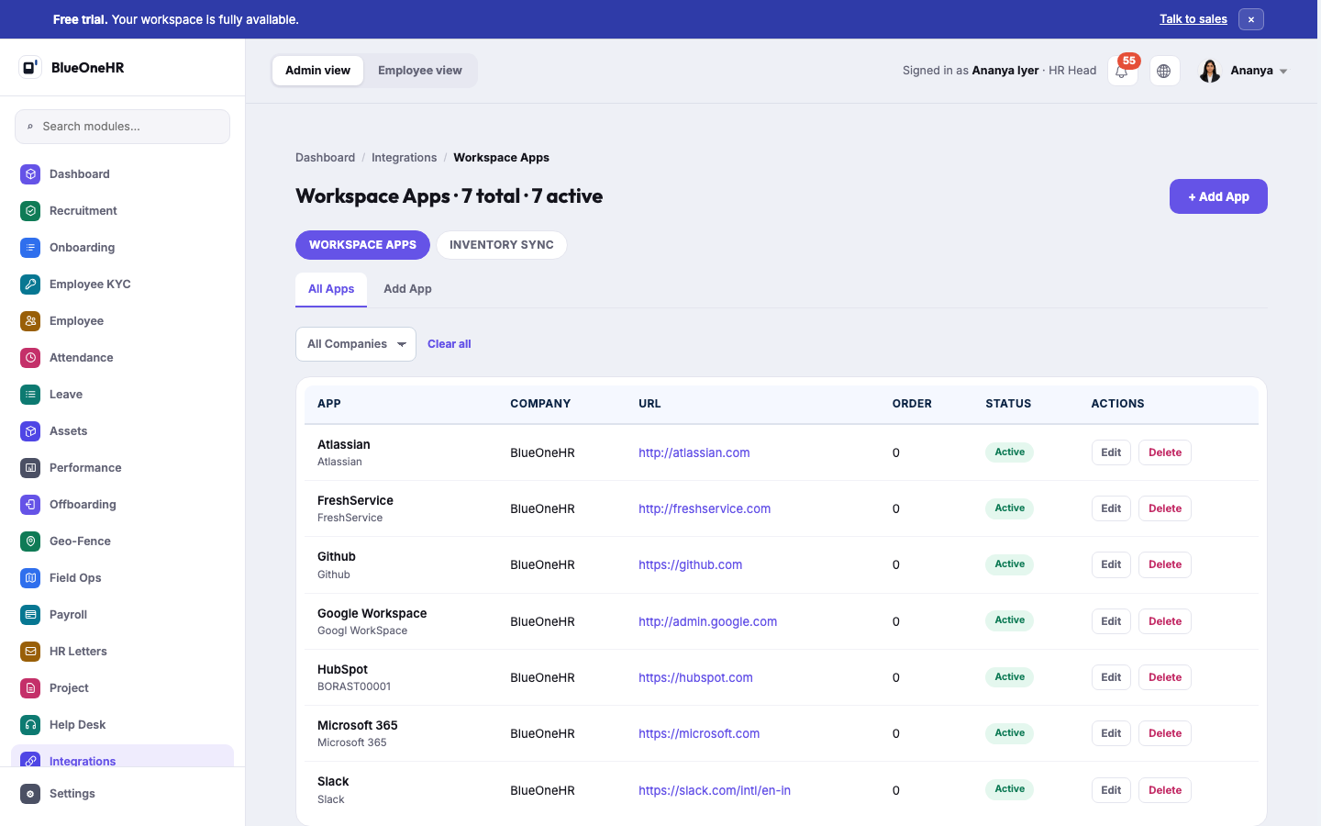
Task: Edit the Atlassian app row
Action: point(1111,452)
